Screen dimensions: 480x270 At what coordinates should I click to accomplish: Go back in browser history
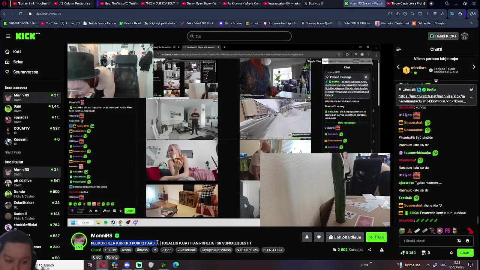tap(4, 14)
